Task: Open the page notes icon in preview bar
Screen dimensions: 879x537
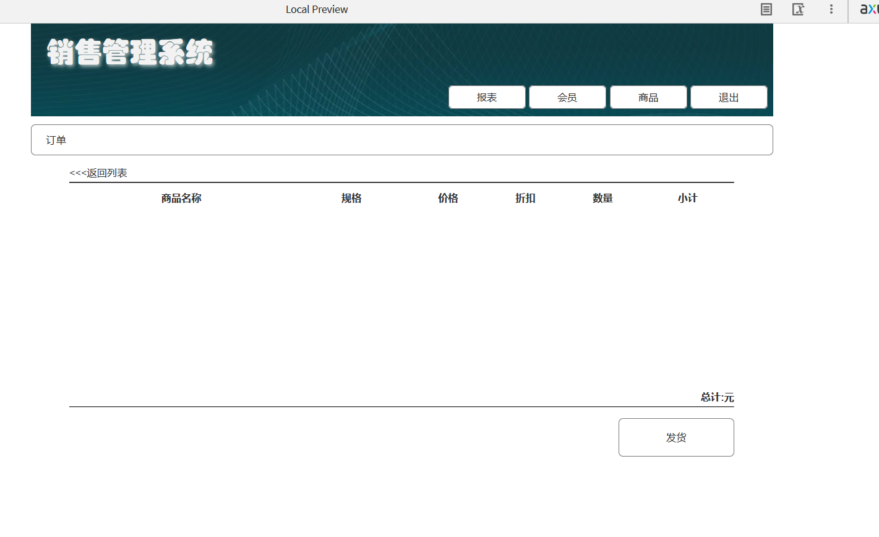Action: point(766,9)
